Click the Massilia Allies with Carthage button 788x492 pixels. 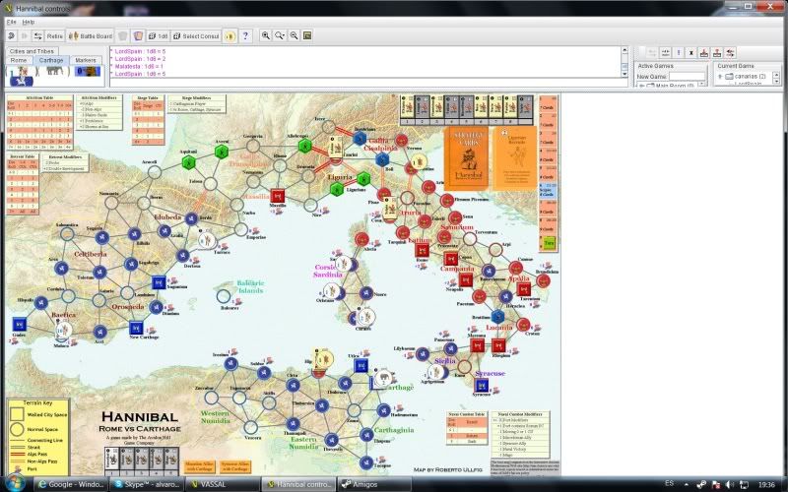point(199,467)
